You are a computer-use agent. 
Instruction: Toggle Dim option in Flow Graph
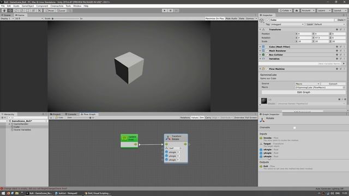[202, 118]
